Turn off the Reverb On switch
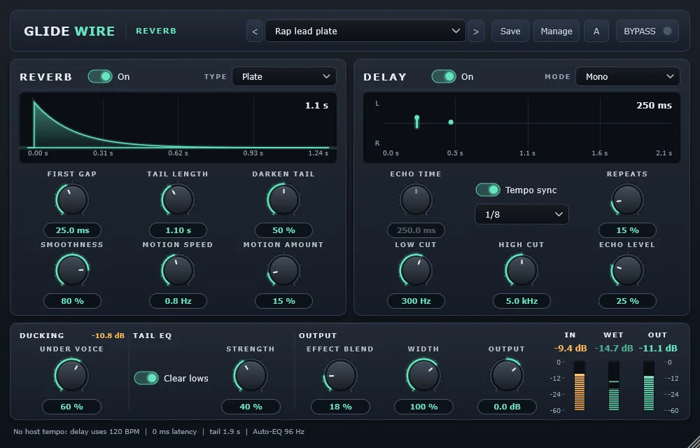700x448 pixels. tap(100, 76)
